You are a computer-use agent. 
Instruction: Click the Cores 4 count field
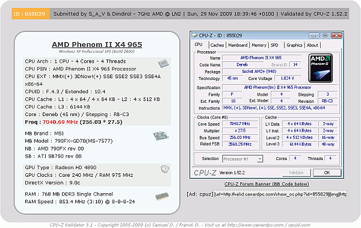[295, 158]
